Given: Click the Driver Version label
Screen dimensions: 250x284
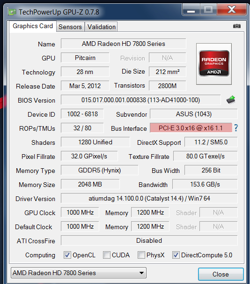Looking at the screenshot, I should pyautogui.click(x=35, y=199).
